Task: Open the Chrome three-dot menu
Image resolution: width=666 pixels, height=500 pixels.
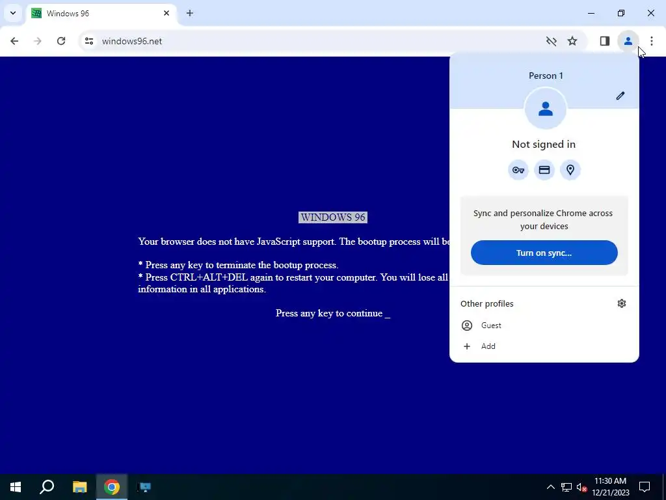Action: pos(652,41)
